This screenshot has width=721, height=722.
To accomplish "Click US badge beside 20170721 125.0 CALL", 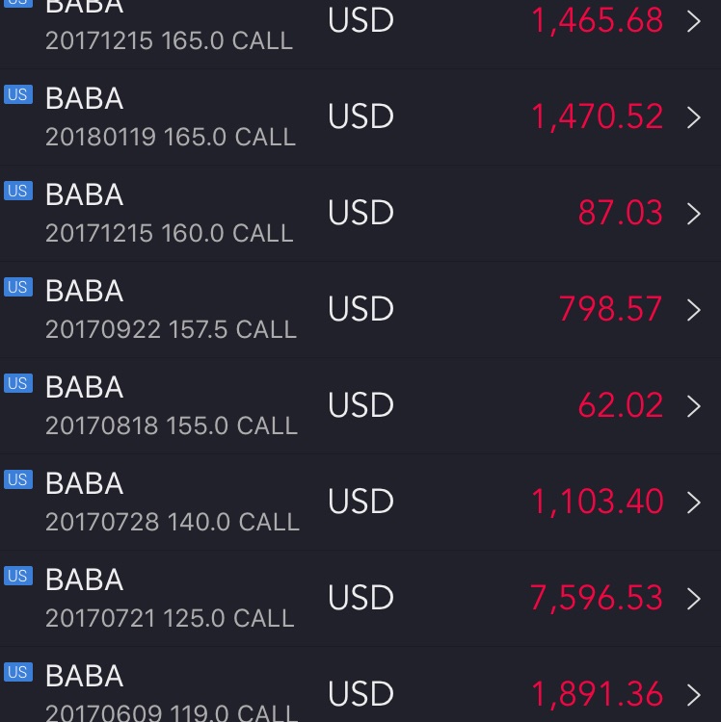I will [x=18, y=576].
